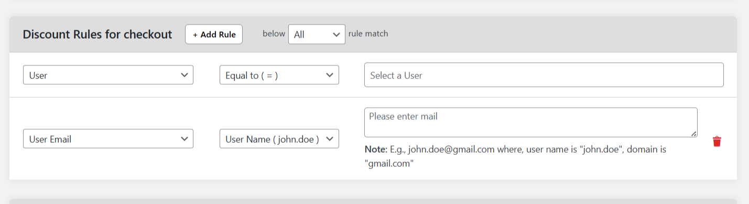Image resolution: width=749 pixels, height=204 pixels.
Task: Focus the Select a User field
Action: [x=544, y=75]
